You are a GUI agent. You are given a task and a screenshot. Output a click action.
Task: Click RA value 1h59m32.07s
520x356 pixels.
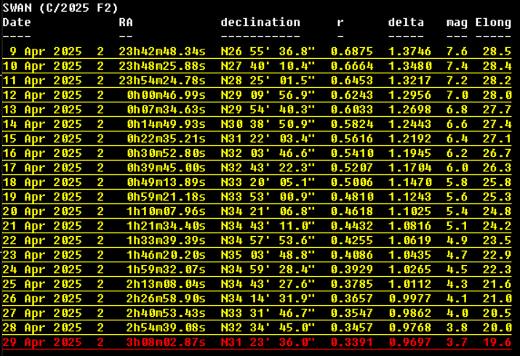tap(166, 270)
